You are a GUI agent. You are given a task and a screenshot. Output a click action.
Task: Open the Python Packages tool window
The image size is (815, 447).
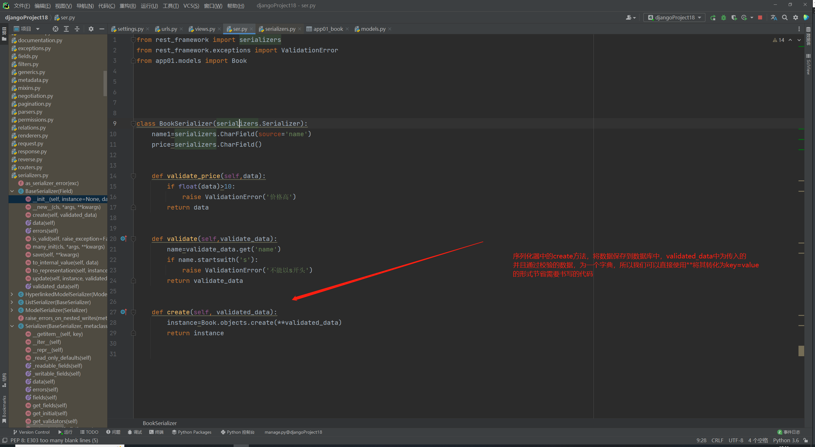(192, 432)
